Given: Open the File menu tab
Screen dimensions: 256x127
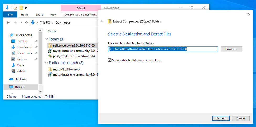Looking at the screenshot, I should (x=10, y=15).
